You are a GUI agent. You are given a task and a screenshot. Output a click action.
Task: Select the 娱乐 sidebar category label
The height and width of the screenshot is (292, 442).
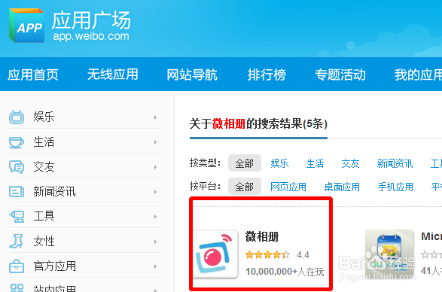coord(44,117)
